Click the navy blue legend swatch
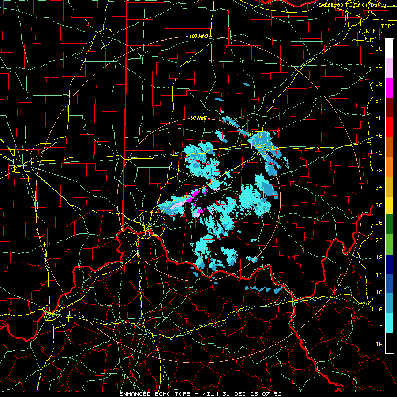397x397 pixels. [x=390, y=264]
